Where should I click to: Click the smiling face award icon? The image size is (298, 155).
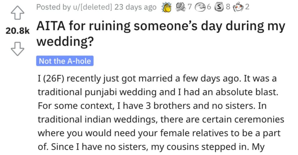point(200,7)
